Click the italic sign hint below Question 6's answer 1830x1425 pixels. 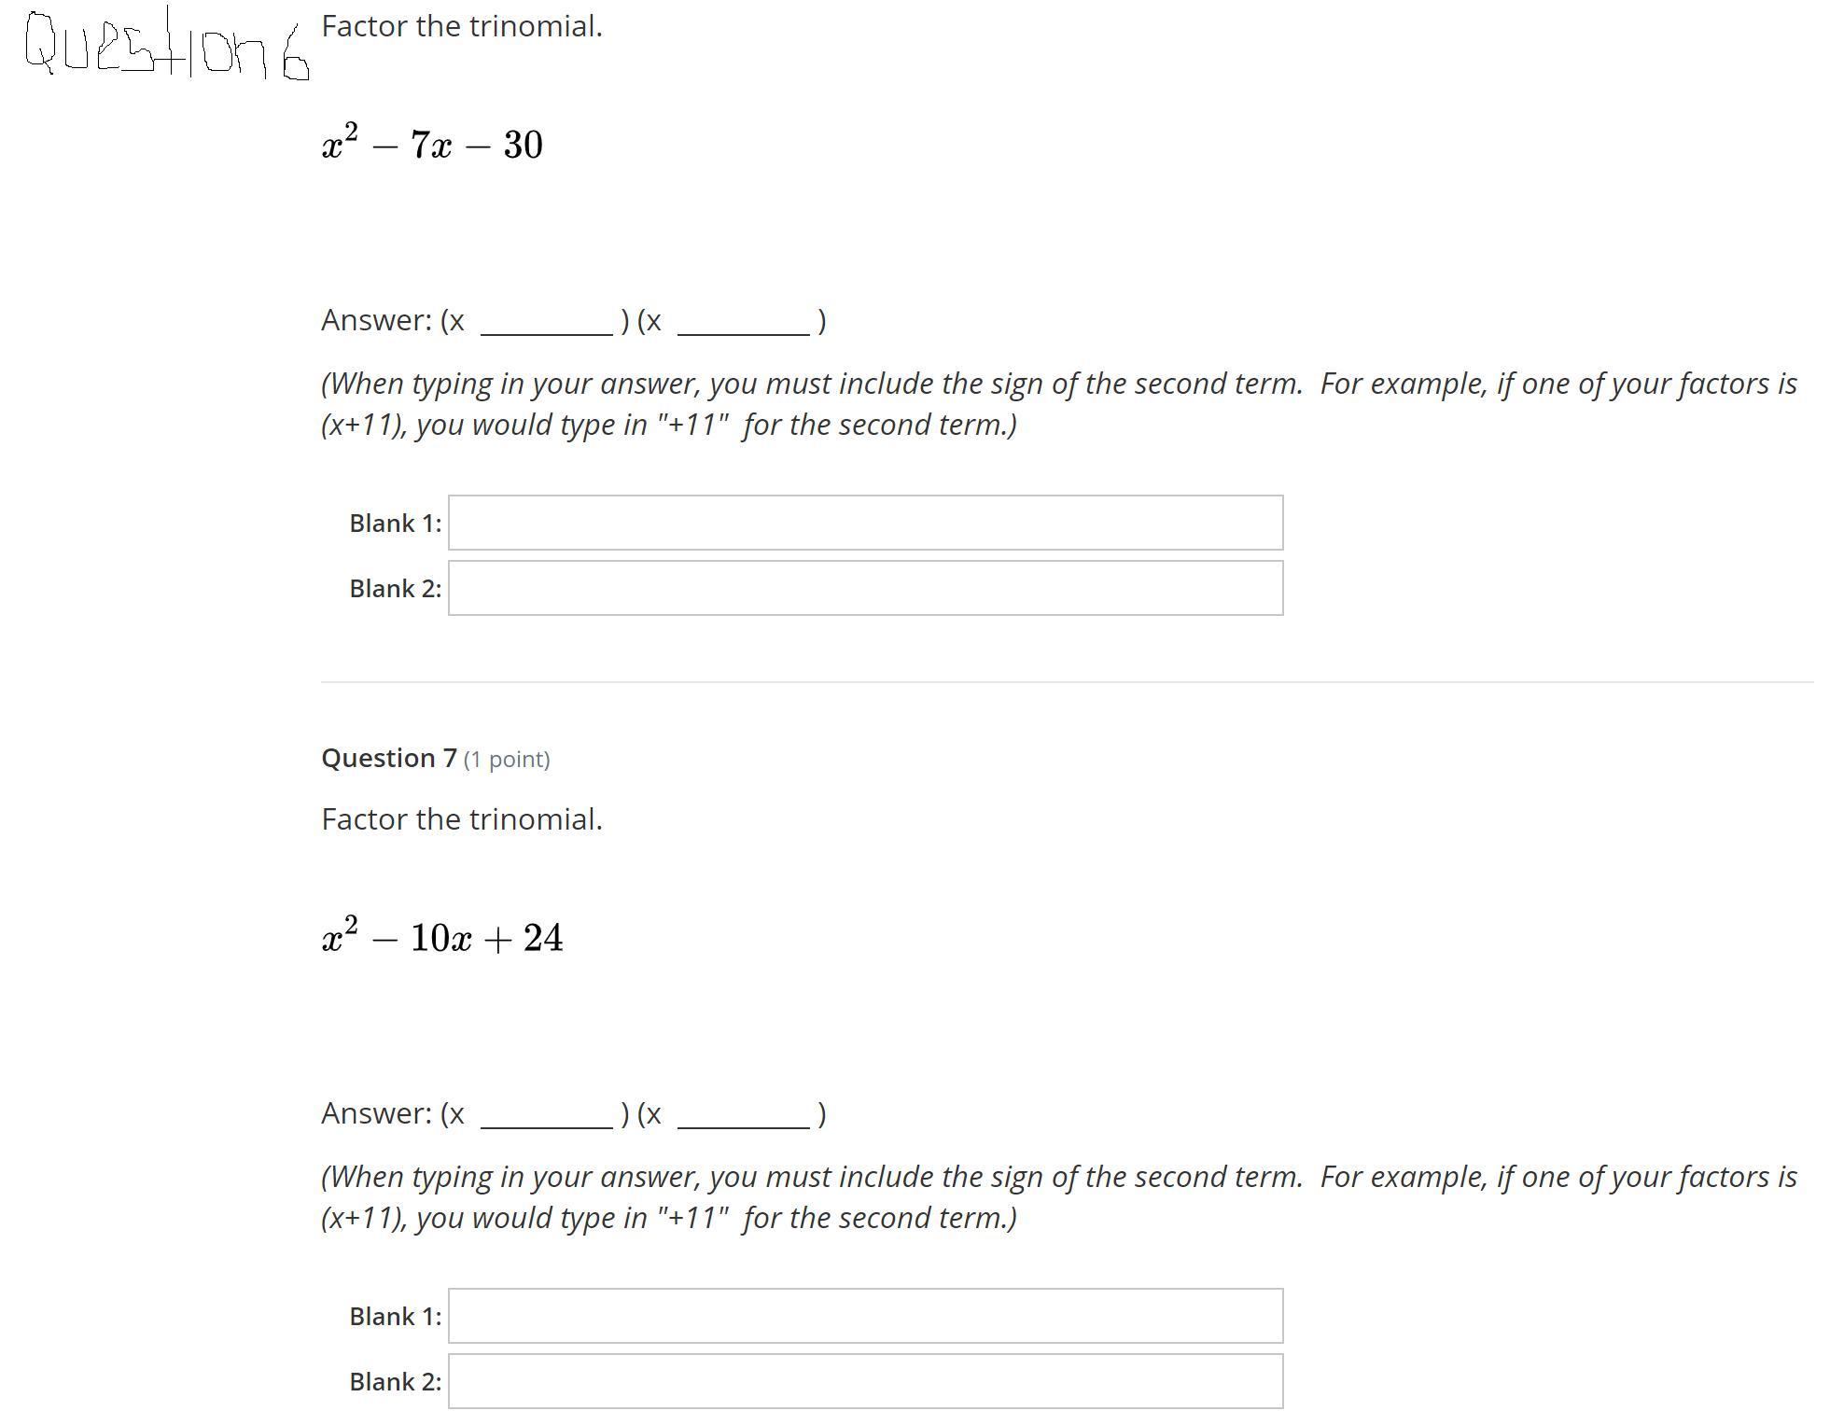(1059, 403)
